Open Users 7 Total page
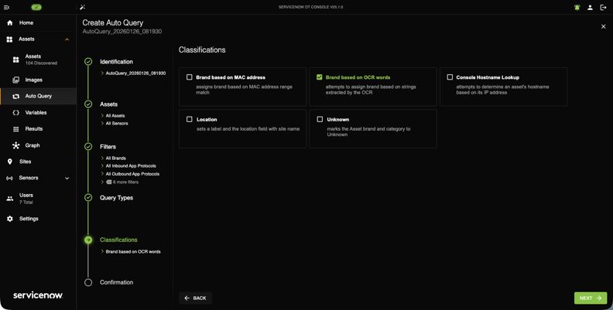Image resolution: width=613 pixels, height=310 pixels. [38, 199]
